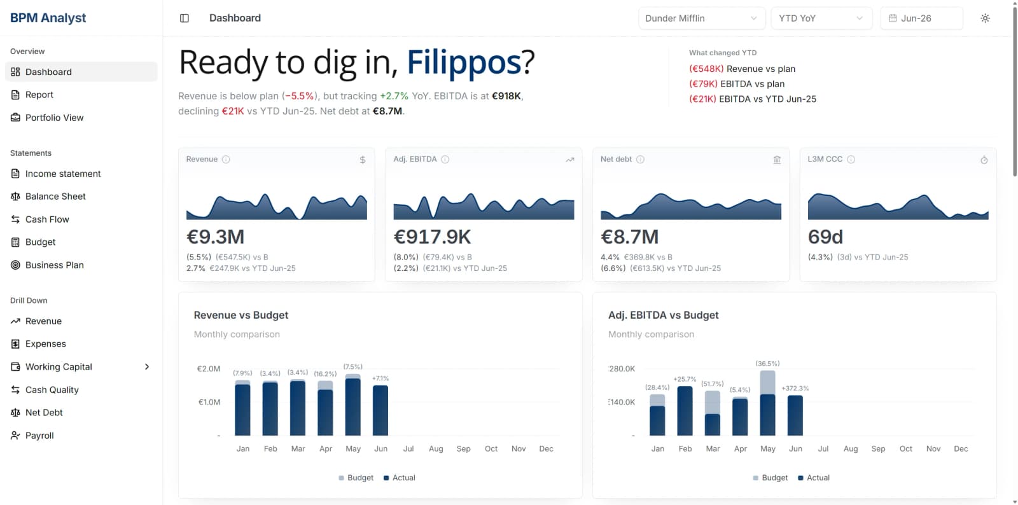Open the Budget statement
This screenshot has height=505, width=1018.
coord(81,242)
